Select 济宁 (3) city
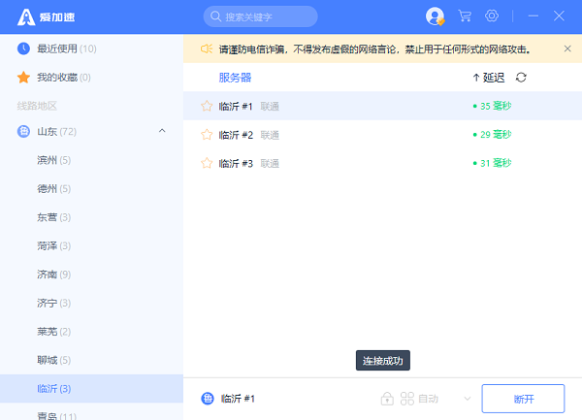582x420 pixels. click(x=91, y=303)
